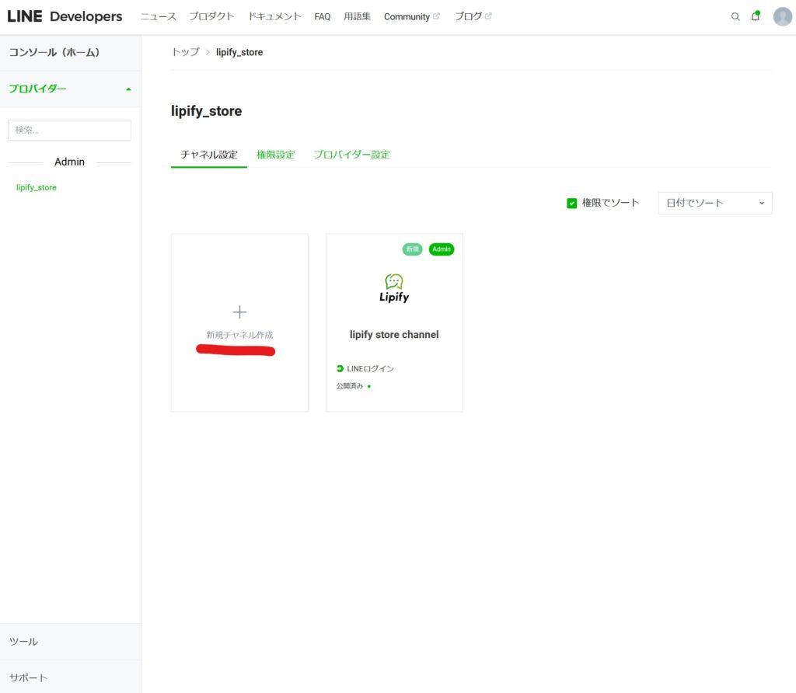The width and height of the screenshot is (796, 693).
Task: Open the ニュース menu item
Action: point(159,16)
